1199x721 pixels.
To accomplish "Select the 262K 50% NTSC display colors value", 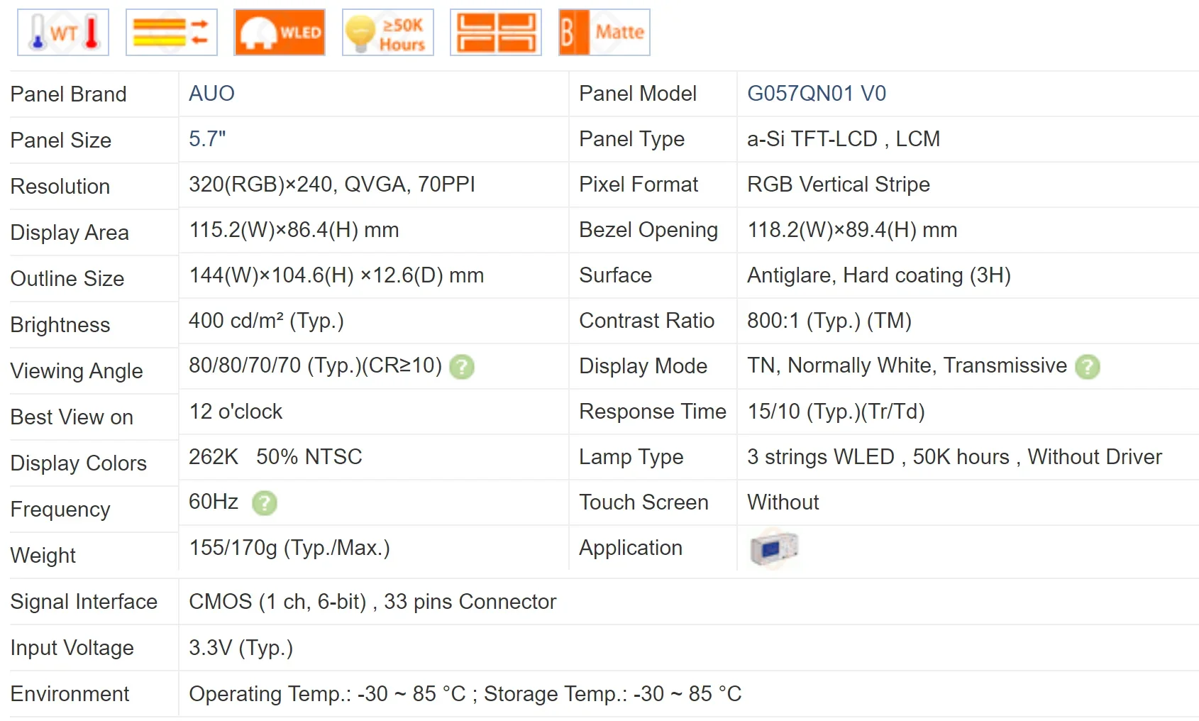I will click(x=275, y=457).
